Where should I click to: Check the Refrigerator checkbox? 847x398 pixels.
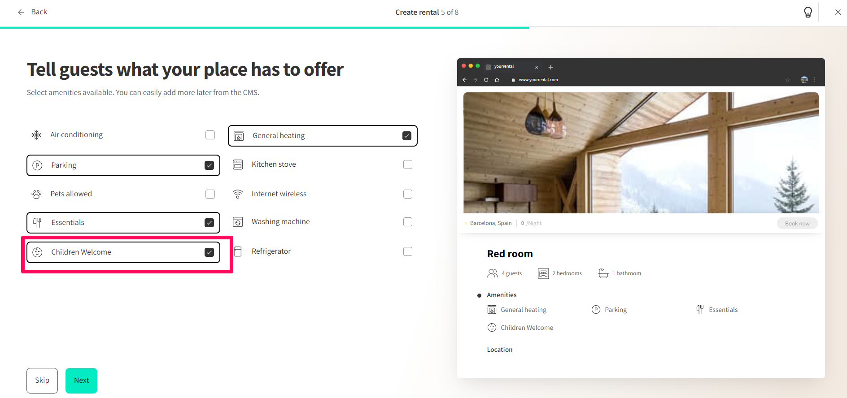(x=408, y=251)
